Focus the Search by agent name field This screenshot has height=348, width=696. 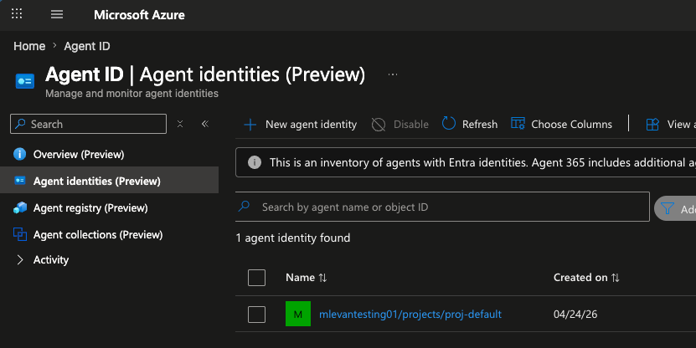[x=442, y=207]
